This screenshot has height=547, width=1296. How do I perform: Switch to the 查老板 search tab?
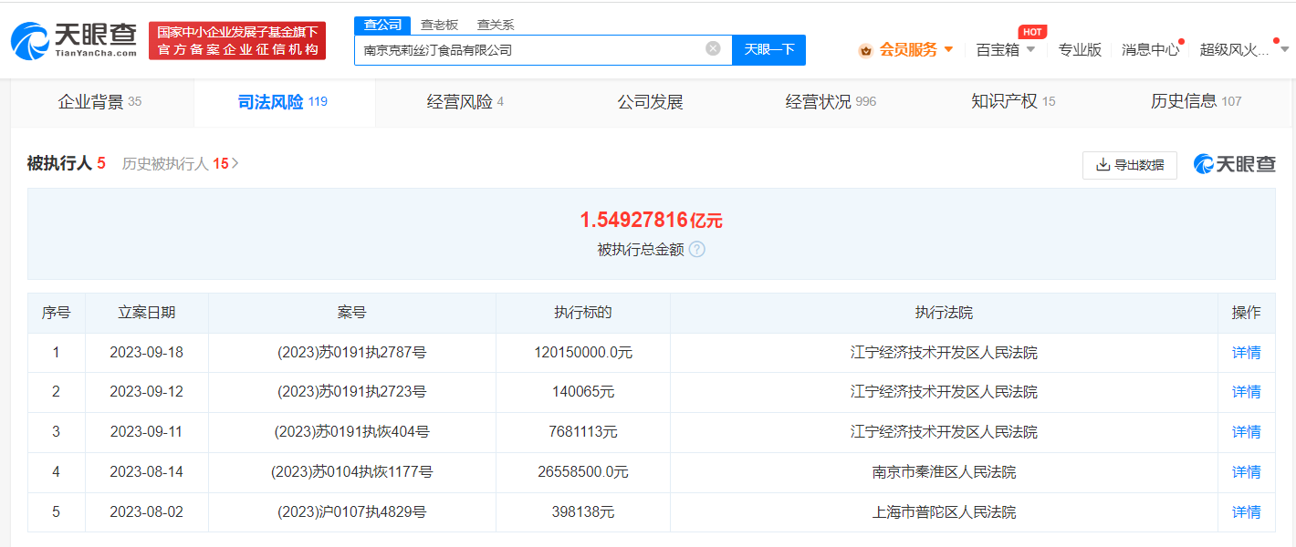439,25
